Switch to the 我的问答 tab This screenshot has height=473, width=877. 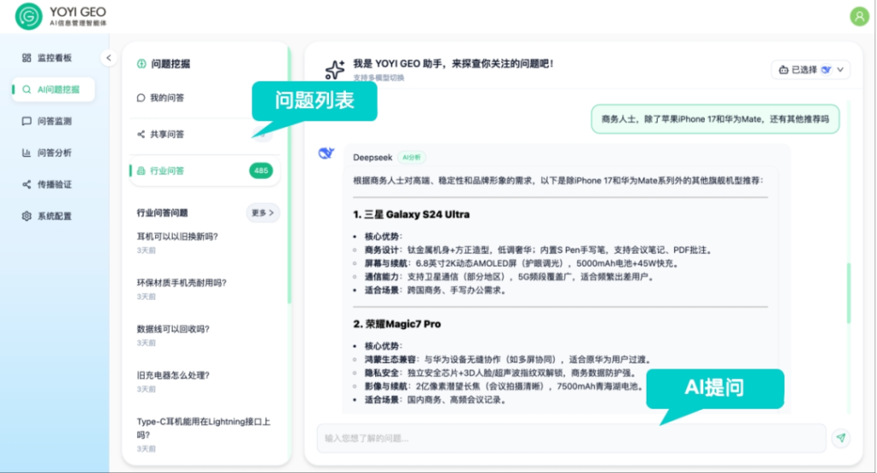point(167,98)
